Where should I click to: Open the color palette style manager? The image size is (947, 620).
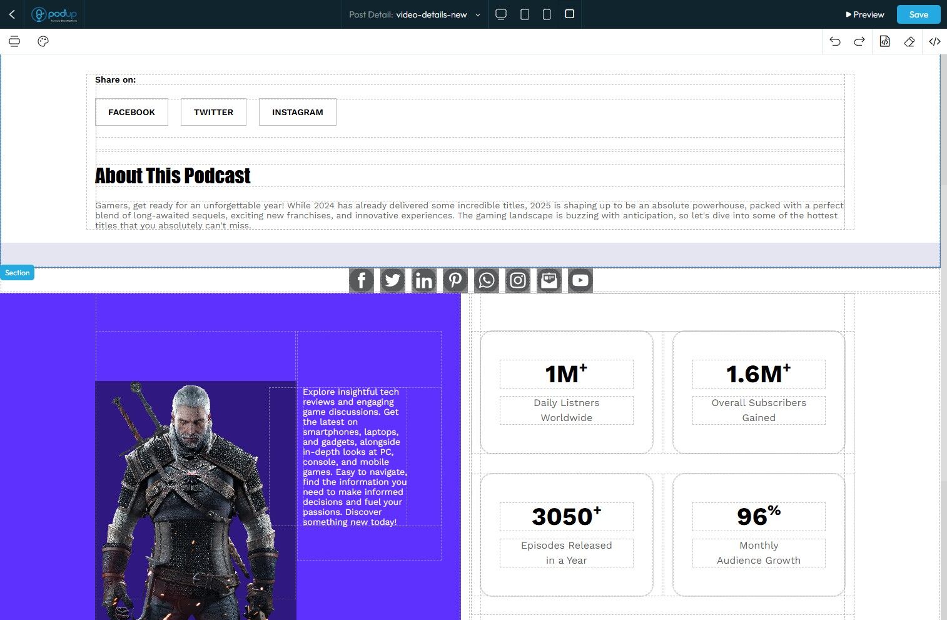point(43,41)
